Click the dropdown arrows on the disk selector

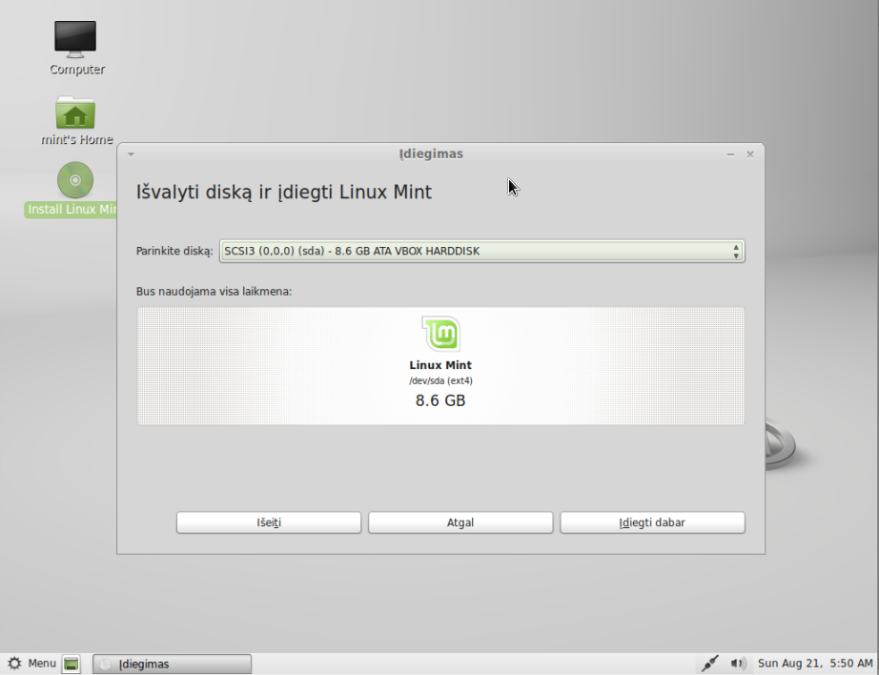(736, 251)
